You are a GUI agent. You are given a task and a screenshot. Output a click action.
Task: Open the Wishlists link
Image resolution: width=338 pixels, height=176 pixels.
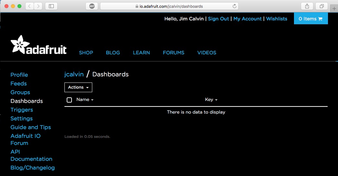pyautogui.click(x=277, y=19)
